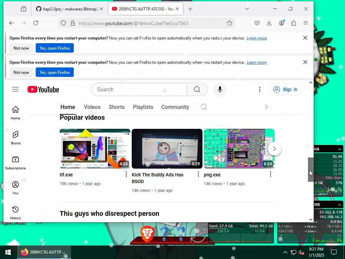Open the png.exe video thumbnail
Screen dimensions: 345x259
(x=239, y=149)
